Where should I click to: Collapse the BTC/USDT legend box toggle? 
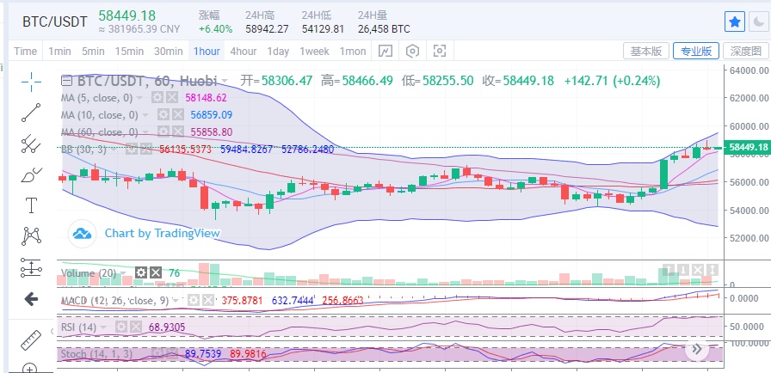click(67, 81)
